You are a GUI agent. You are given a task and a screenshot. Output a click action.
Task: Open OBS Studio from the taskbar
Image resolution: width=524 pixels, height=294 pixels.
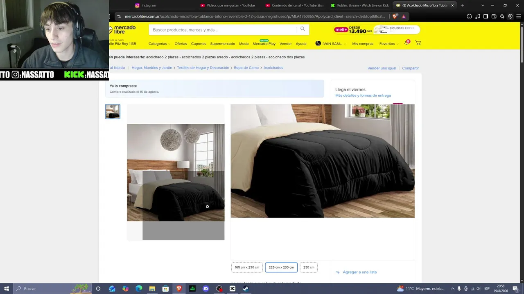[x=219, y=289]
